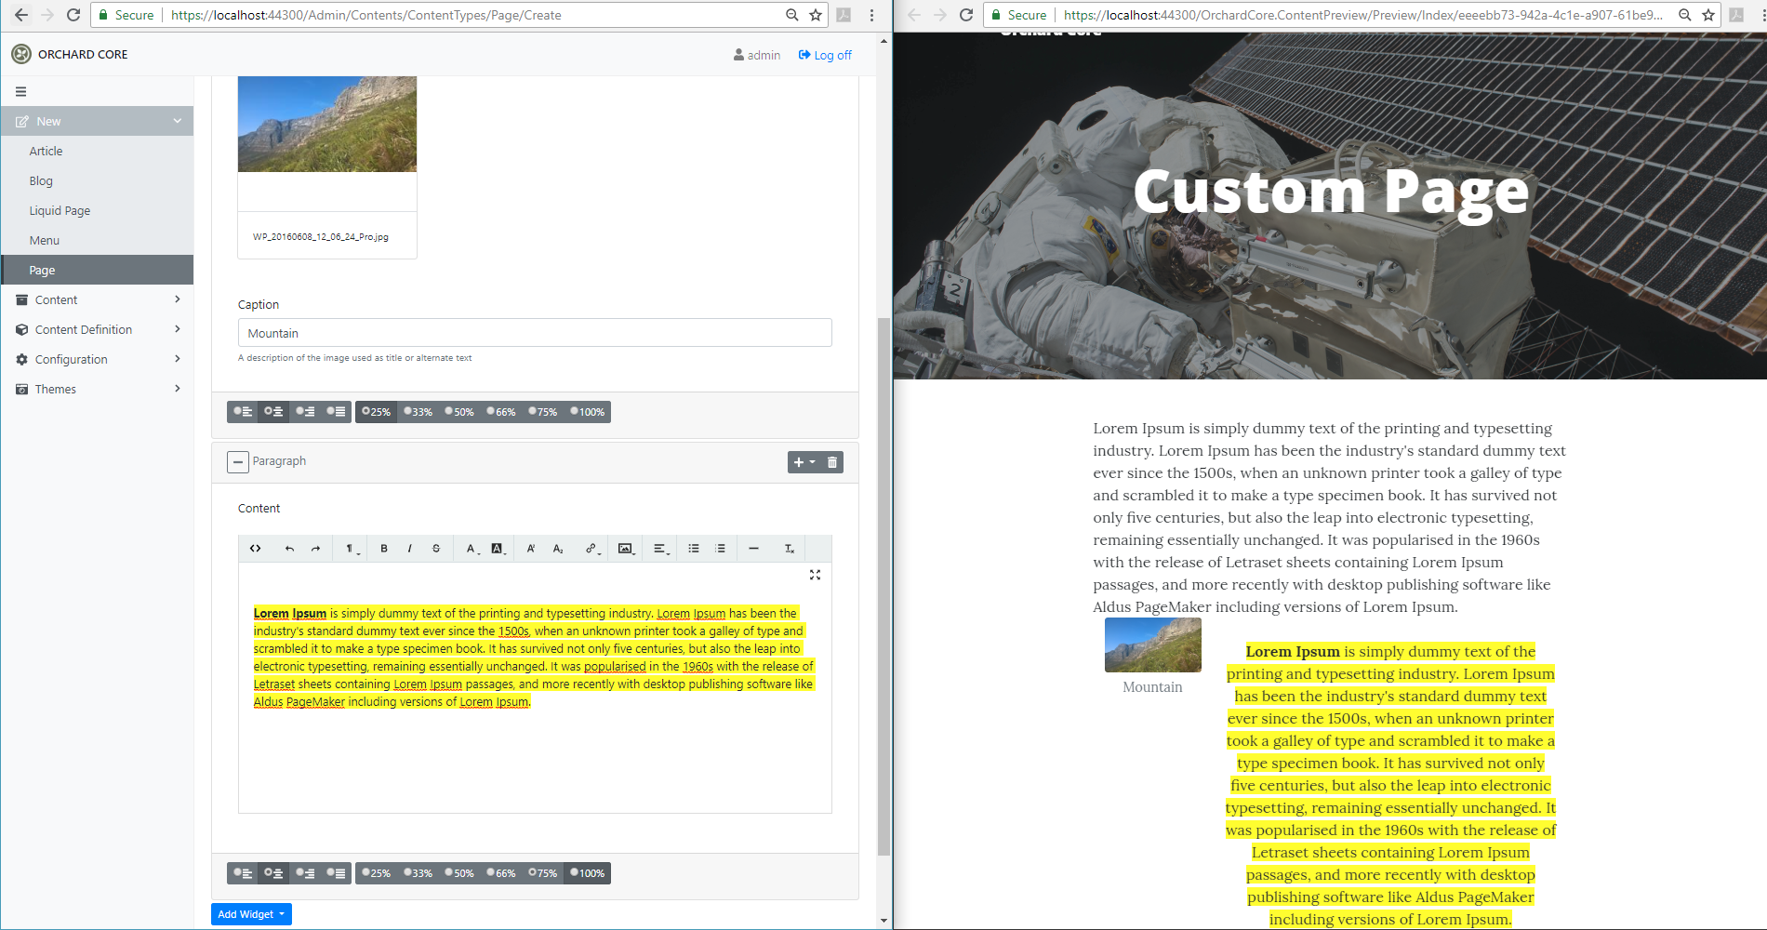Reload the left browser window page

pos(73,15)
